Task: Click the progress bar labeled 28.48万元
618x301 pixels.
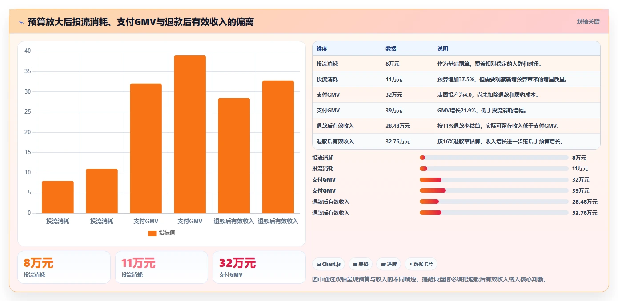Action: tap(494, 202)
